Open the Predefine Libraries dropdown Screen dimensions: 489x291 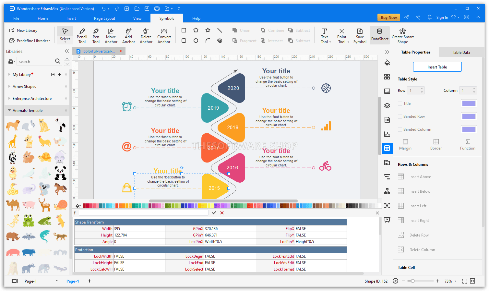pyautogui.click(x=30, y=41)
